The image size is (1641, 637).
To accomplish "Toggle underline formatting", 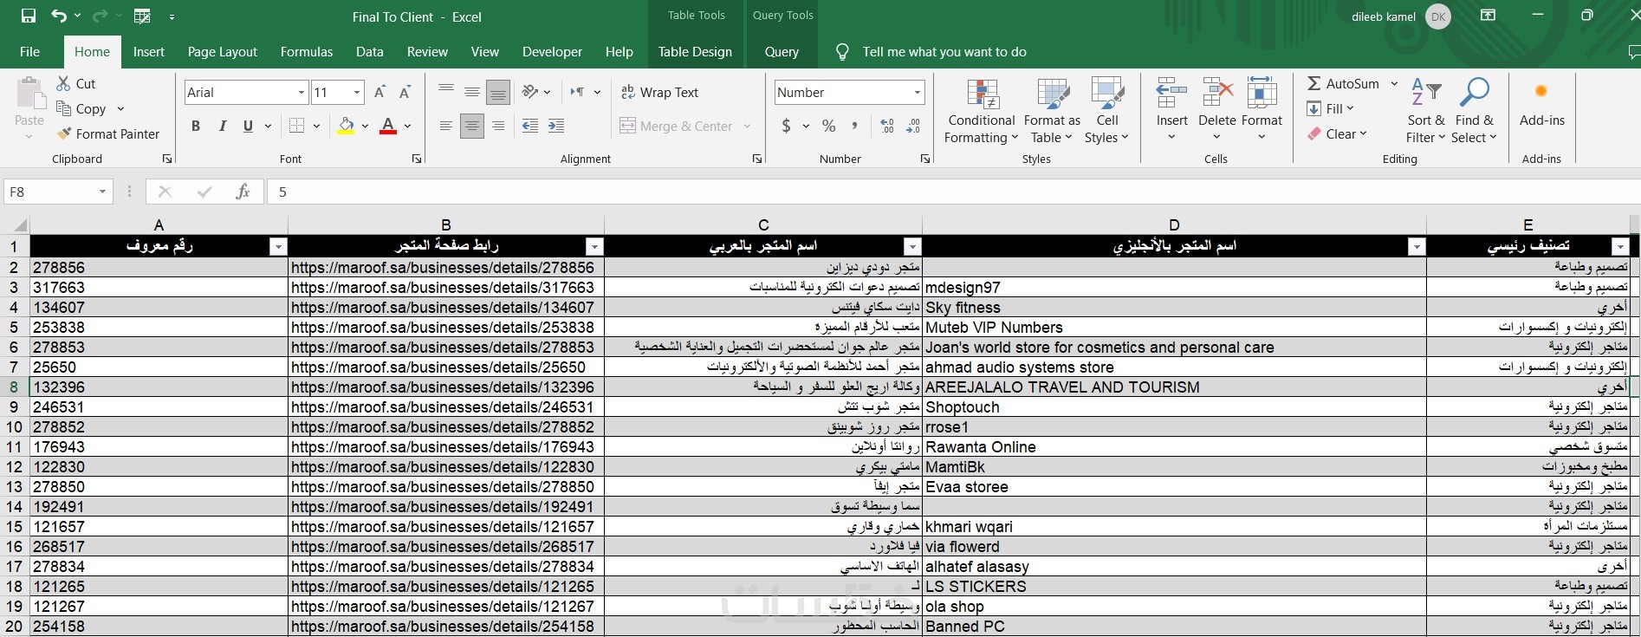I will pyautogui.click(x=249, y=126).
